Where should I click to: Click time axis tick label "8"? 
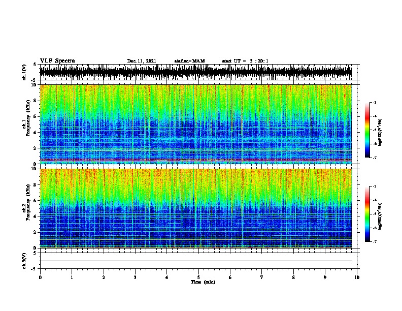293,277
